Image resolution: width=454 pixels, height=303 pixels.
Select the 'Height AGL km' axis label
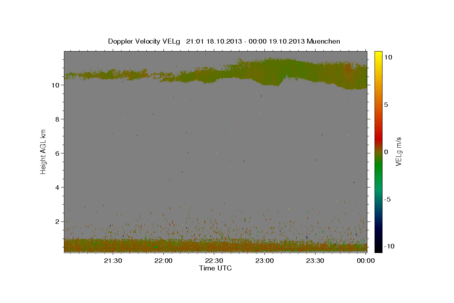(44, 151)
